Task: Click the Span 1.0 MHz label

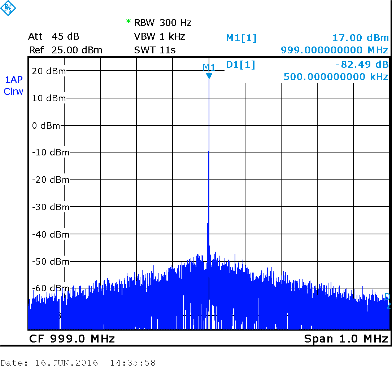Action: coord(346,339)
